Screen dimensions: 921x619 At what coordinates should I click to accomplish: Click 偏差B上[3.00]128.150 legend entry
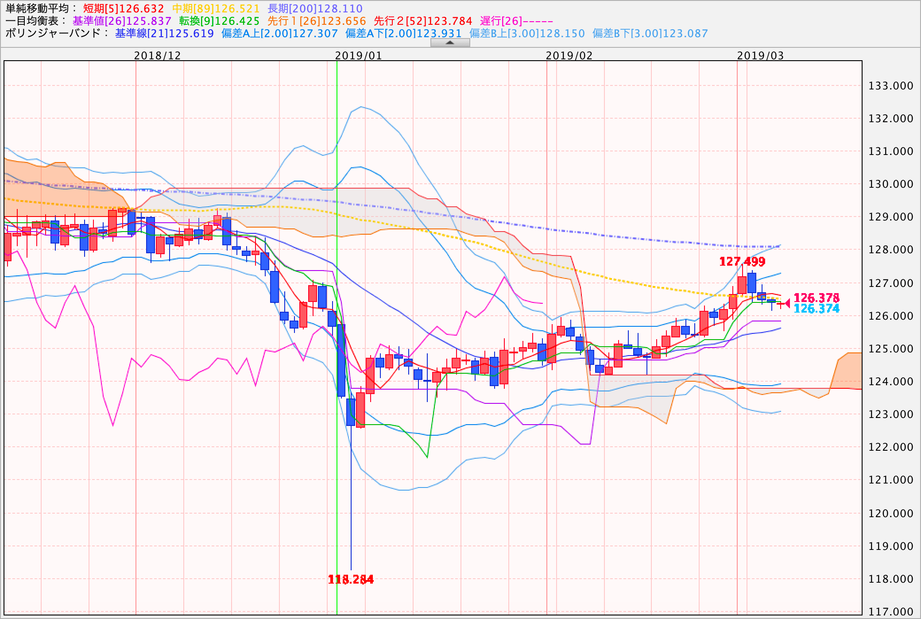tap(527, 33)
